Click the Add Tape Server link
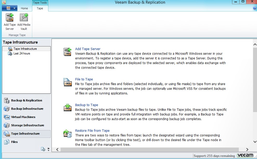The image size is (257, 159). pos(88,49)
